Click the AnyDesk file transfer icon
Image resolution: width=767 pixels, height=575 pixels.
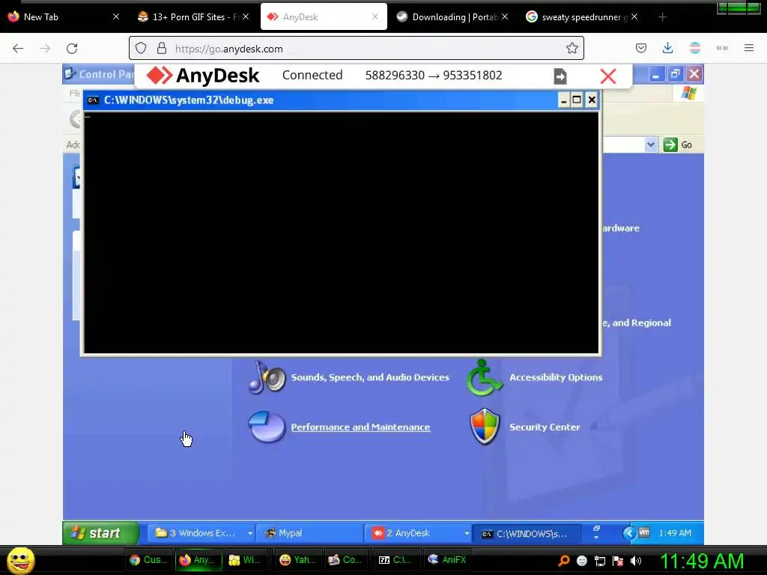click(560, 76)
